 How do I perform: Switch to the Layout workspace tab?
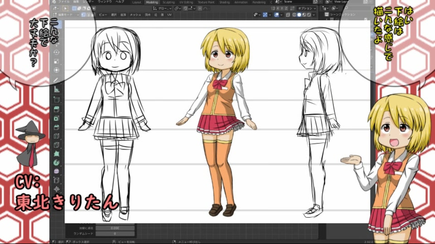[137, 2]
